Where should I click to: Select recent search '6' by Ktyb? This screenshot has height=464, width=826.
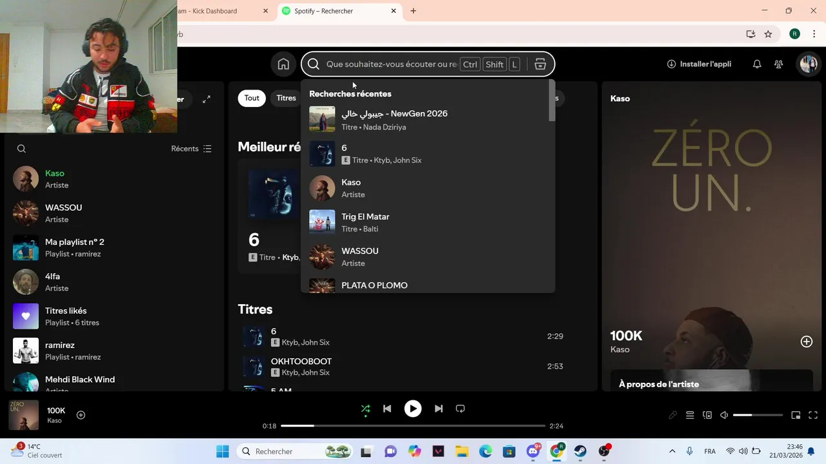point(427,154)
